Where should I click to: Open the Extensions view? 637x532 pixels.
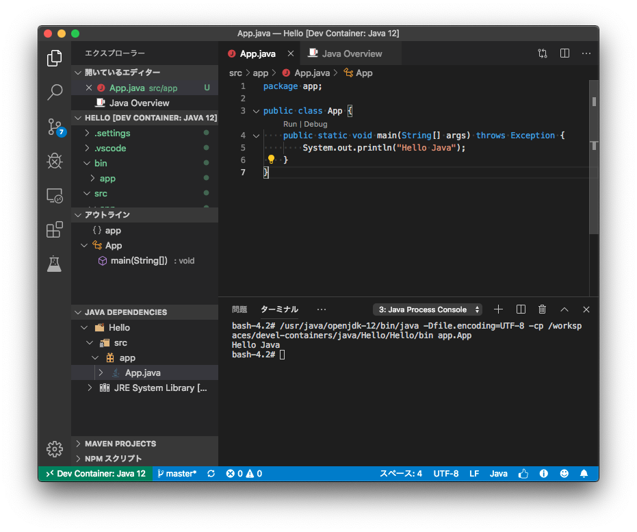pyautogui.click(x=55, y=229)
